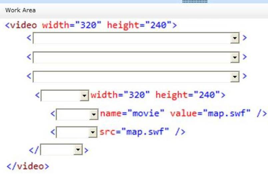The width and height of the screenshot is (268, 174).
Task: Open dropdown before width="320" height="240" attributes
Action: point(84,96)
